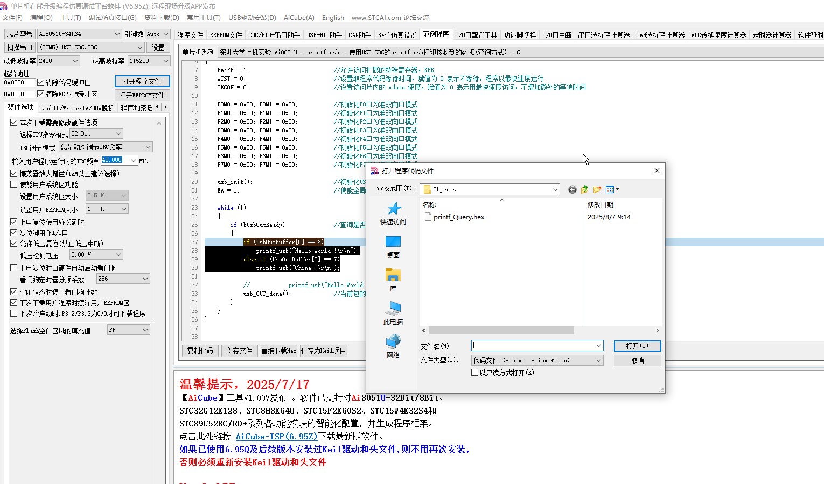The height and width of the screenshot is (484, 824).
Task: Open low voltage detect 2.00 V dropdown
Action: tap(96, 254)
